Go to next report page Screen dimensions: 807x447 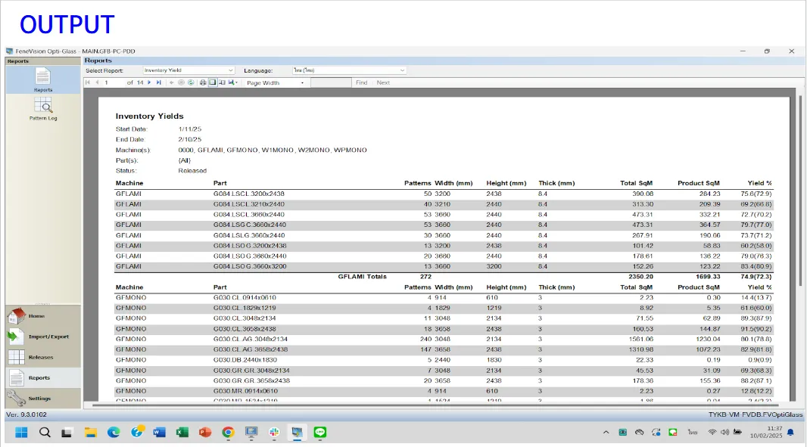pyautogui.click(x=149, y=82)
